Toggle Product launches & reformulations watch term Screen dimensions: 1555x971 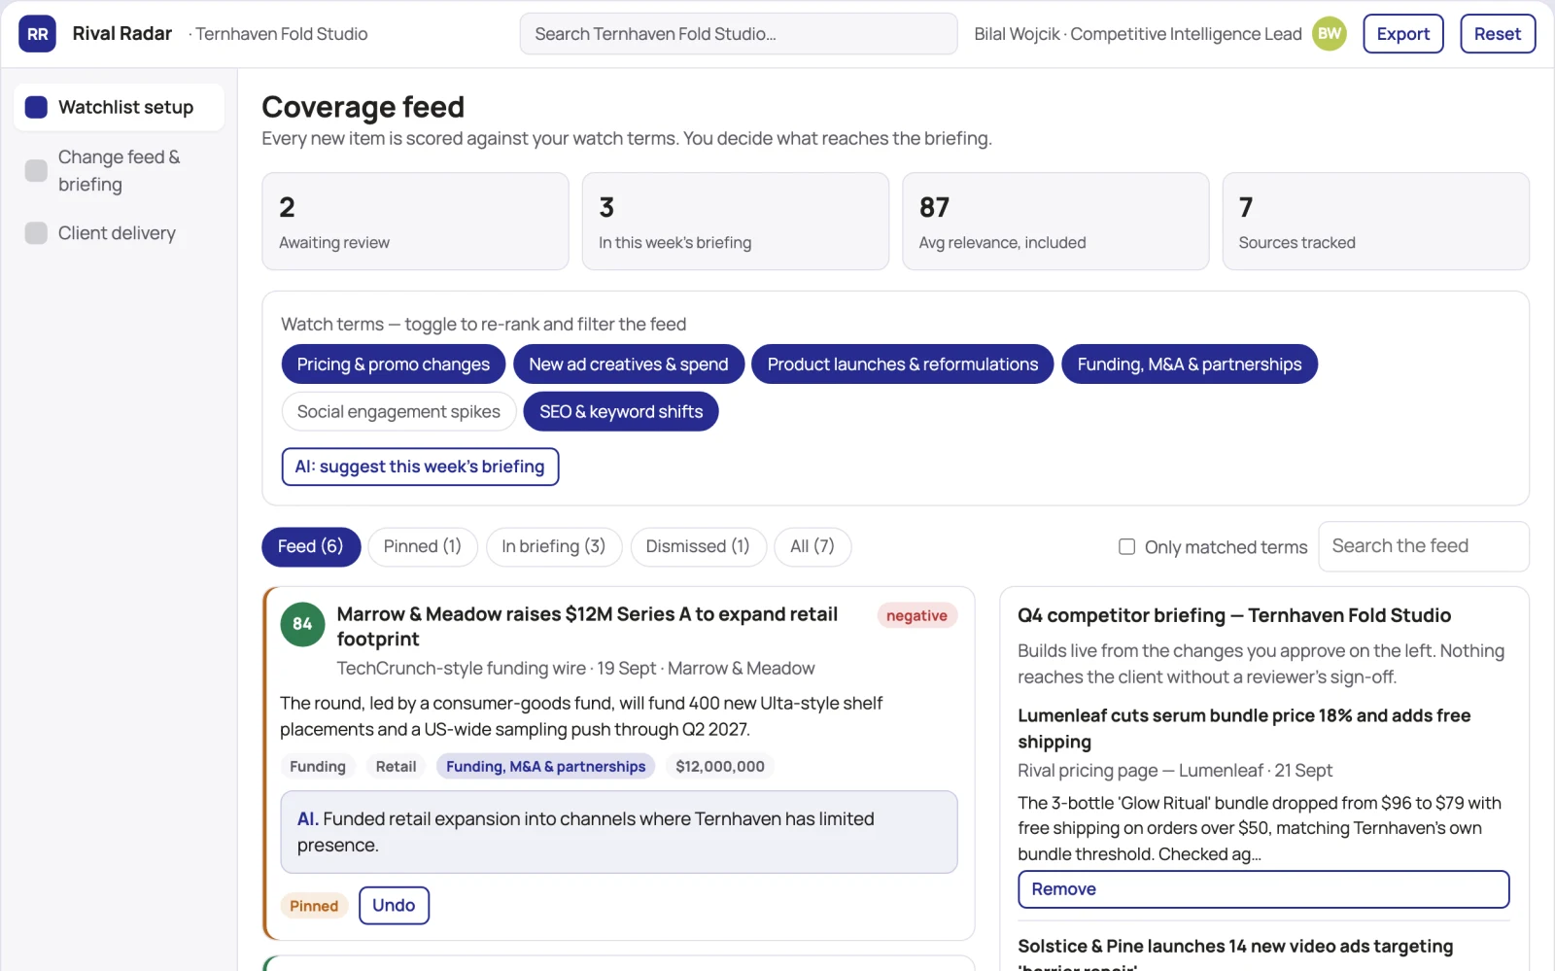(903, 364)
